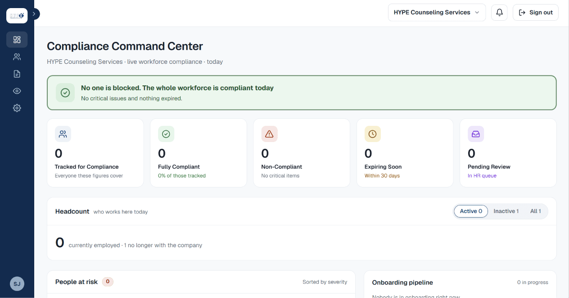Click Tracked for Compliance people icon
The height and width of the screenshot is (298, 569).
pyautogui.click(x=63, y=134)
